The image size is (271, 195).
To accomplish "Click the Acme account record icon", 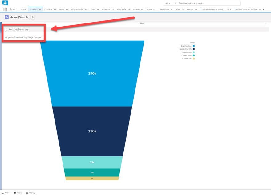I will 7,17.
